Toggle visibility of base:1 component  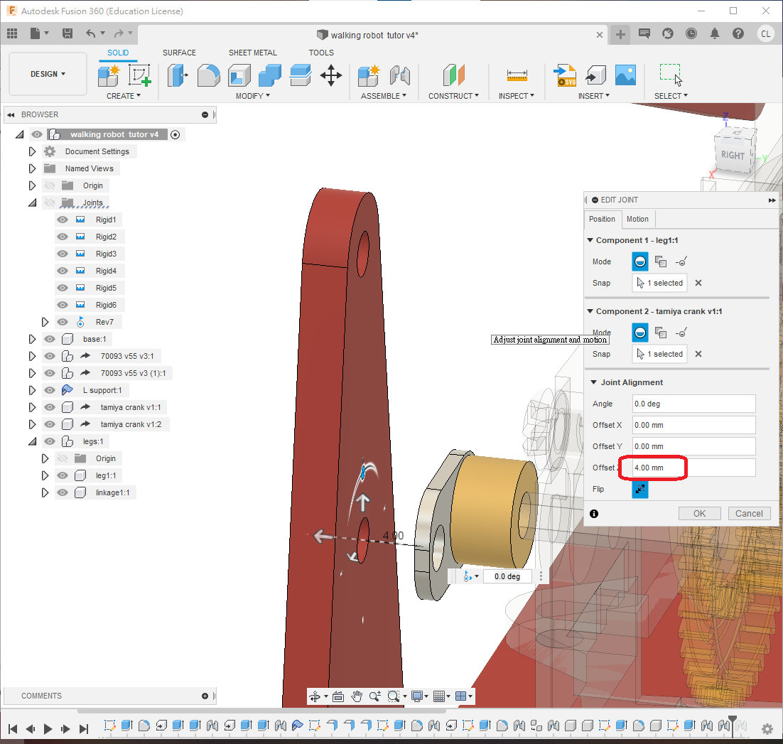point(50,339)
